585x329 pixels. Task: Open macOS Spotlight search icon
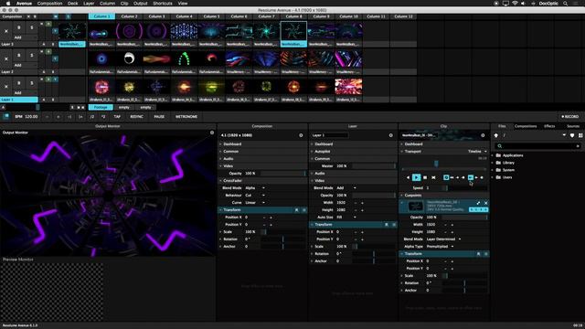565,4
